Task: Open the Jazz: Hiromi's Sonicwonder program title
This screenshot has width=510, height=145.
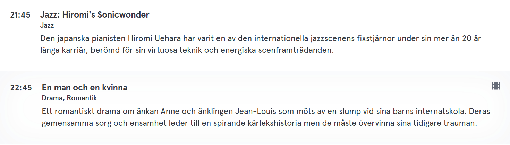Action: (x=95, y=15)
